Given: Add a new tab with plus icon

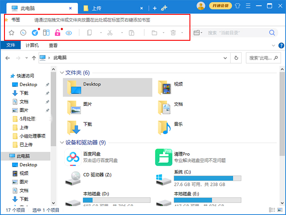Looking at the screenshot, I should (155, 8).
